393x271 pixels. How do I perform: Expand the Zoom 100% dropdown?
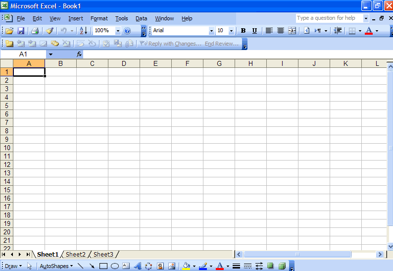point(118,31)
